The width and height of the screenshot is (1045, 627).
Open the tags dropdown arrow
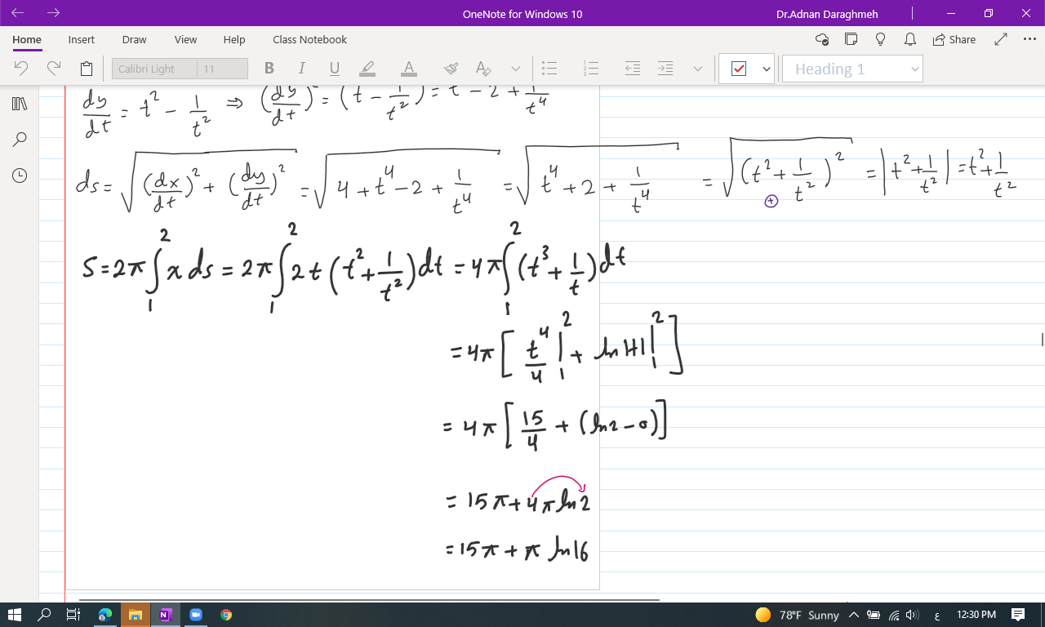click(x=766, y=69)
